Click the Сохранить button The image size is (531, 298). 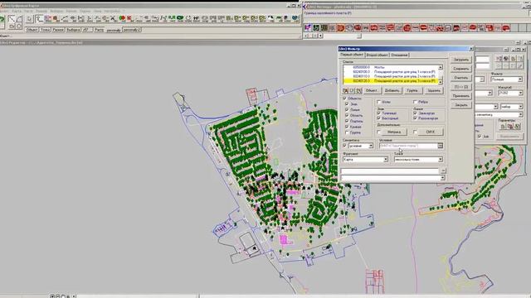tap(461, 69)
